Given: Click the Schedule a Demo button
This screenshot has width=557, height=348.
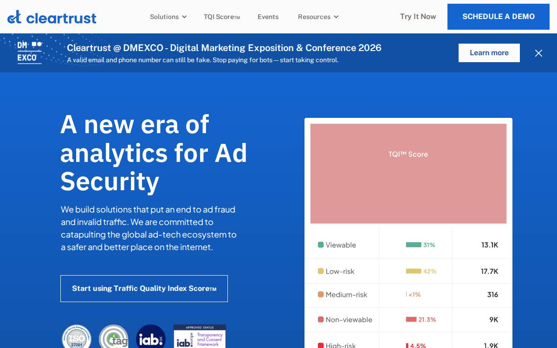Looking at the screenshot, I should pos(499,17).
